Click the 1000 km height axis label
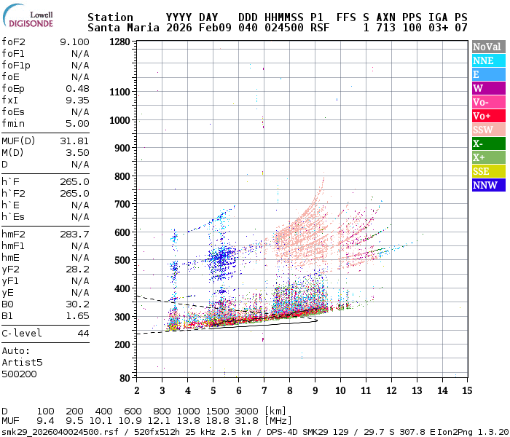This screenshot has width=510, height=437. [119, 120]
